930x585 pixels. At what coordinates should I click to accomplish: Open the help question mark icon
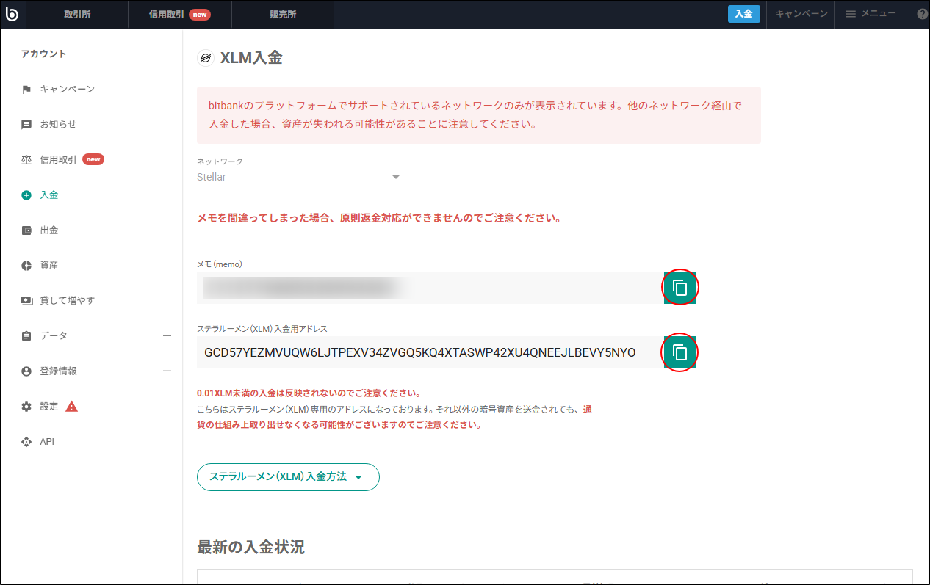tap(921, 14)
